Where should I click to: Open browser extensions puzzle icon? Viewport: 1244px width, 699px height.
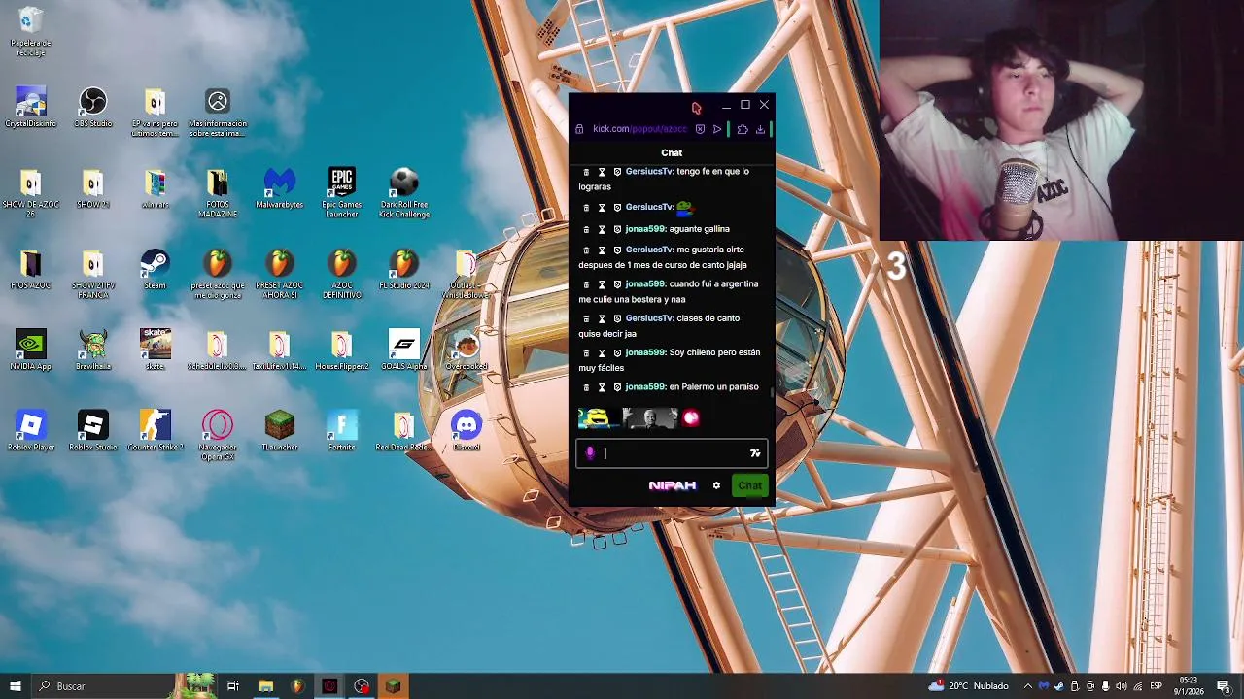tap(743, 129)
